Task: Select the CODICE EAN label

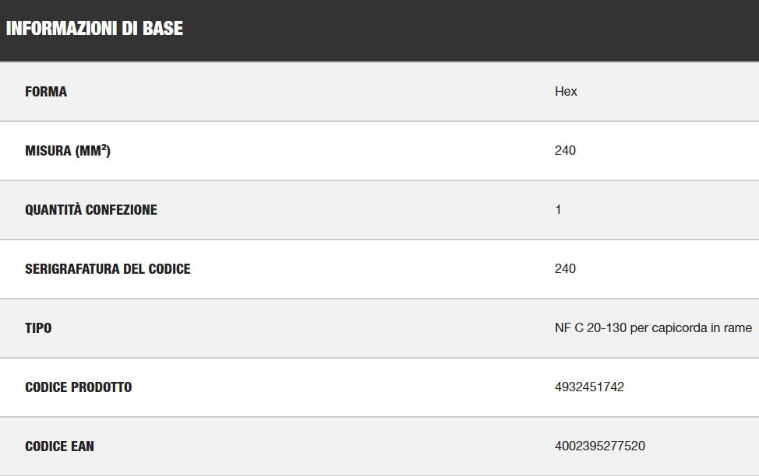Action: pyautogui.click(x=59, y=446)
